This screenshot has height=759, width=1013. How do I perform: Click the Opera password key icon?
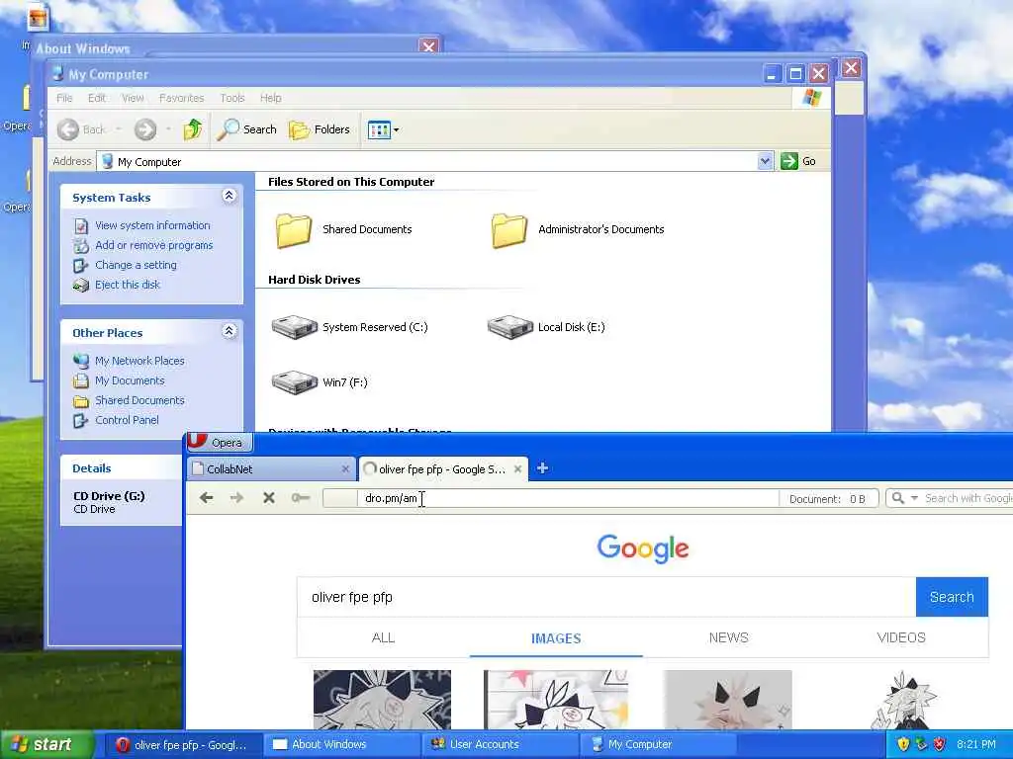301,498
